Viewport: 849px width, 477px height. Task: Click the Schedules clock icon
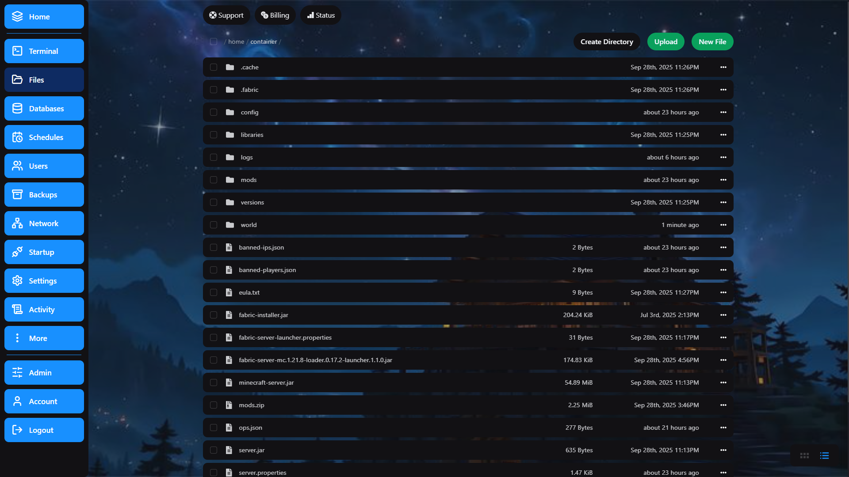click(17, 137)
